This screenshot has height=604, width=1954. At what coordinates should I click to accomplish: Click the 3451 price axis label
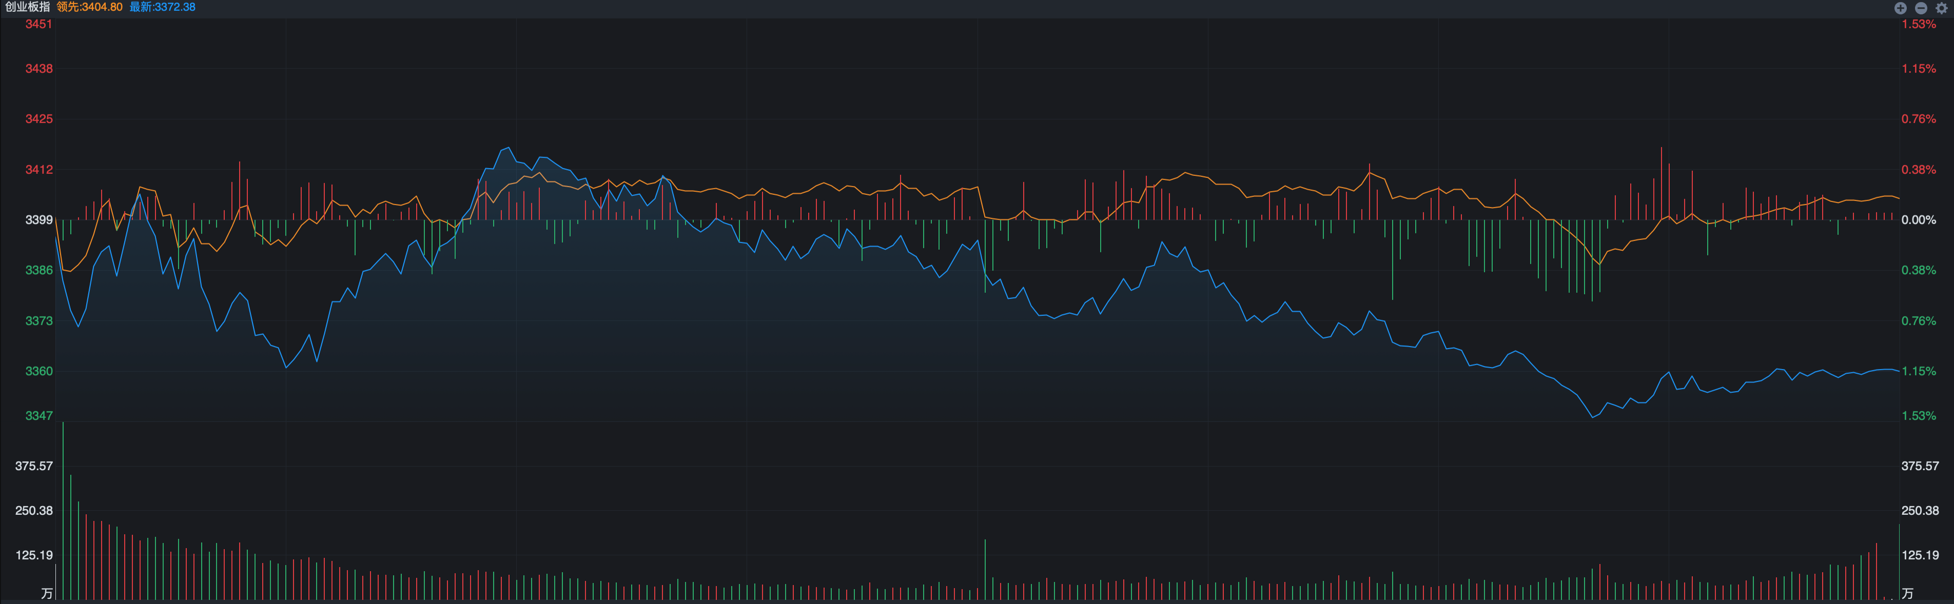(x=40, y=24)
